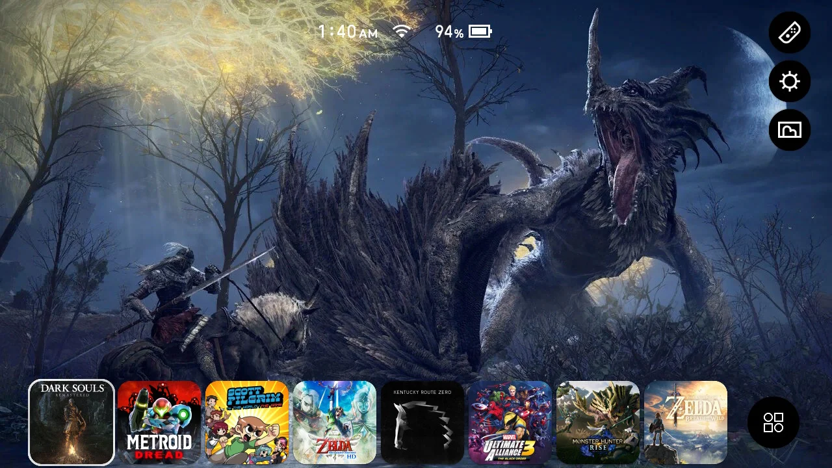Open Kentucky Route Zero game
The width and height of the screenshot is (832, 468).
pyautogui.click(x=422, y=422)
